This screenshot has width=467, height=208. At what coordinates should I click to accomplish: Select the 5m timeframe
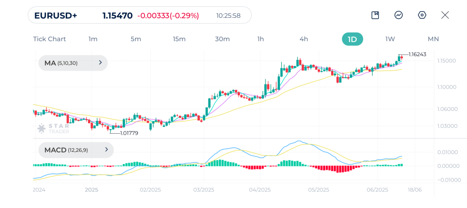click(x=136, y=39)
